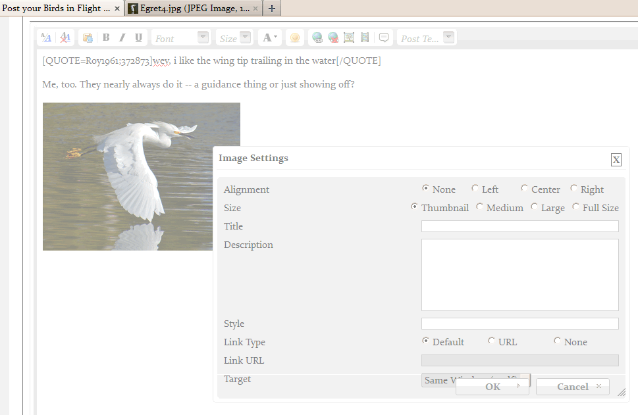
Task: Click the remove formatting icon
Action: [65, 37]
